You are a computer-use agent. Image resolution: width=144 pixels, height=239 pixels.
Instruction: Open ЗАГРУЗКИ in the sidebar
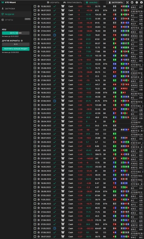pyautogui.click(x=16, y=9)
